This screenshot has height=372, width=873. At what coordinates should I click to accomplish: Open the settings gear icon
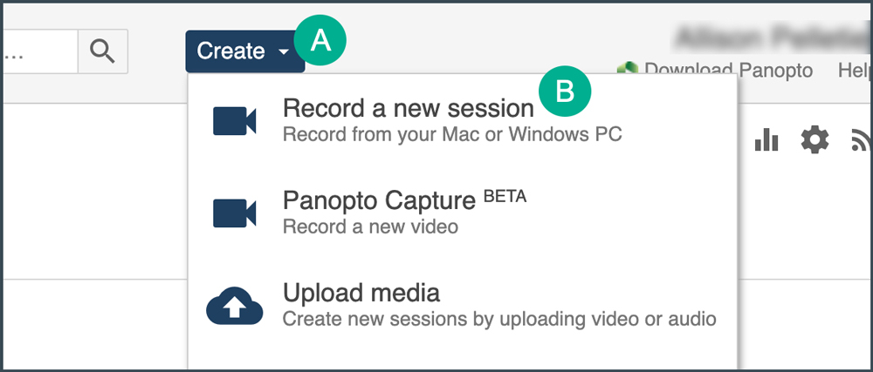[815, 139]
